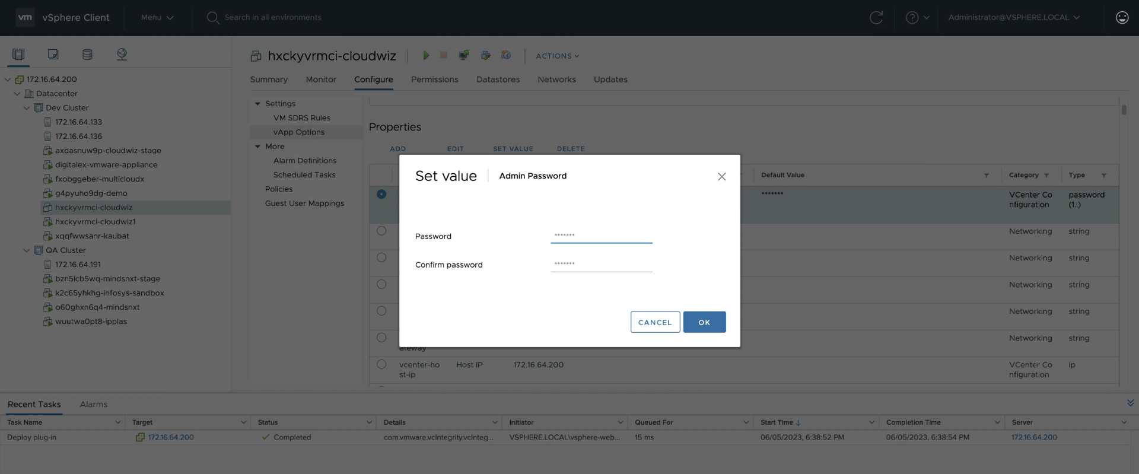
Task: Switch to the Datastores tab
Action: pos(498,79)
